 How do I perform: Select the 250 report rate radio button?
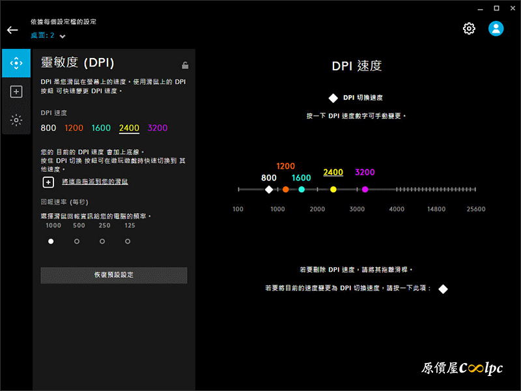point(102,241)
